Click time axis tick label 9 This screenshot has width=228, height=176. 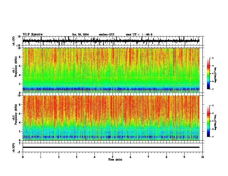coord(184,157)
